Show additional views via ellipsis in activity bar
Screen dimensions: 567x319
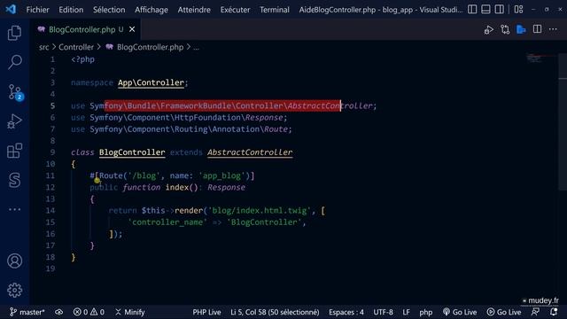(x=14, y=209)
